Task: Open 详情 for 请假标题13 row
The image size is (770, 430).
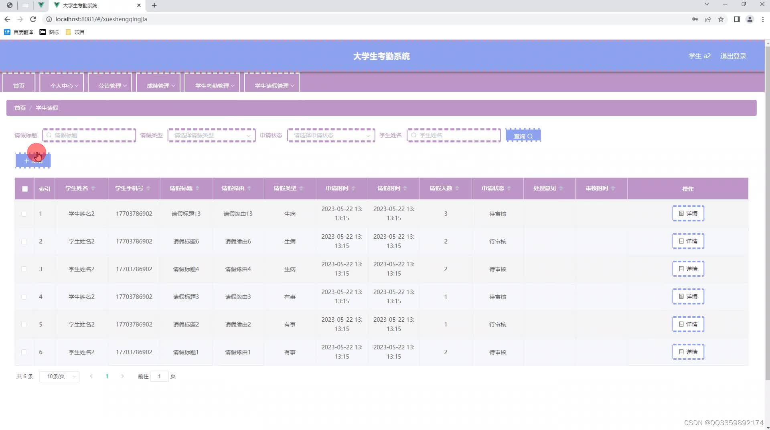Action: [x=688, y=213]
